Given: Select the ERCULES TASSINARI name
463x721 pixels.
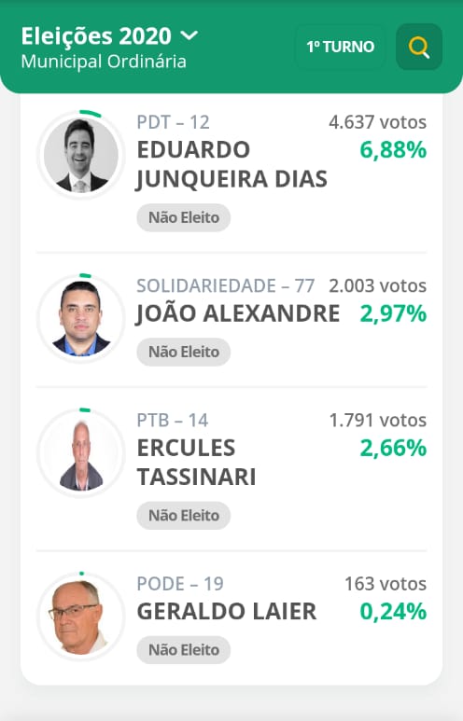Looking at the screenshot, I should coord(197,462).
